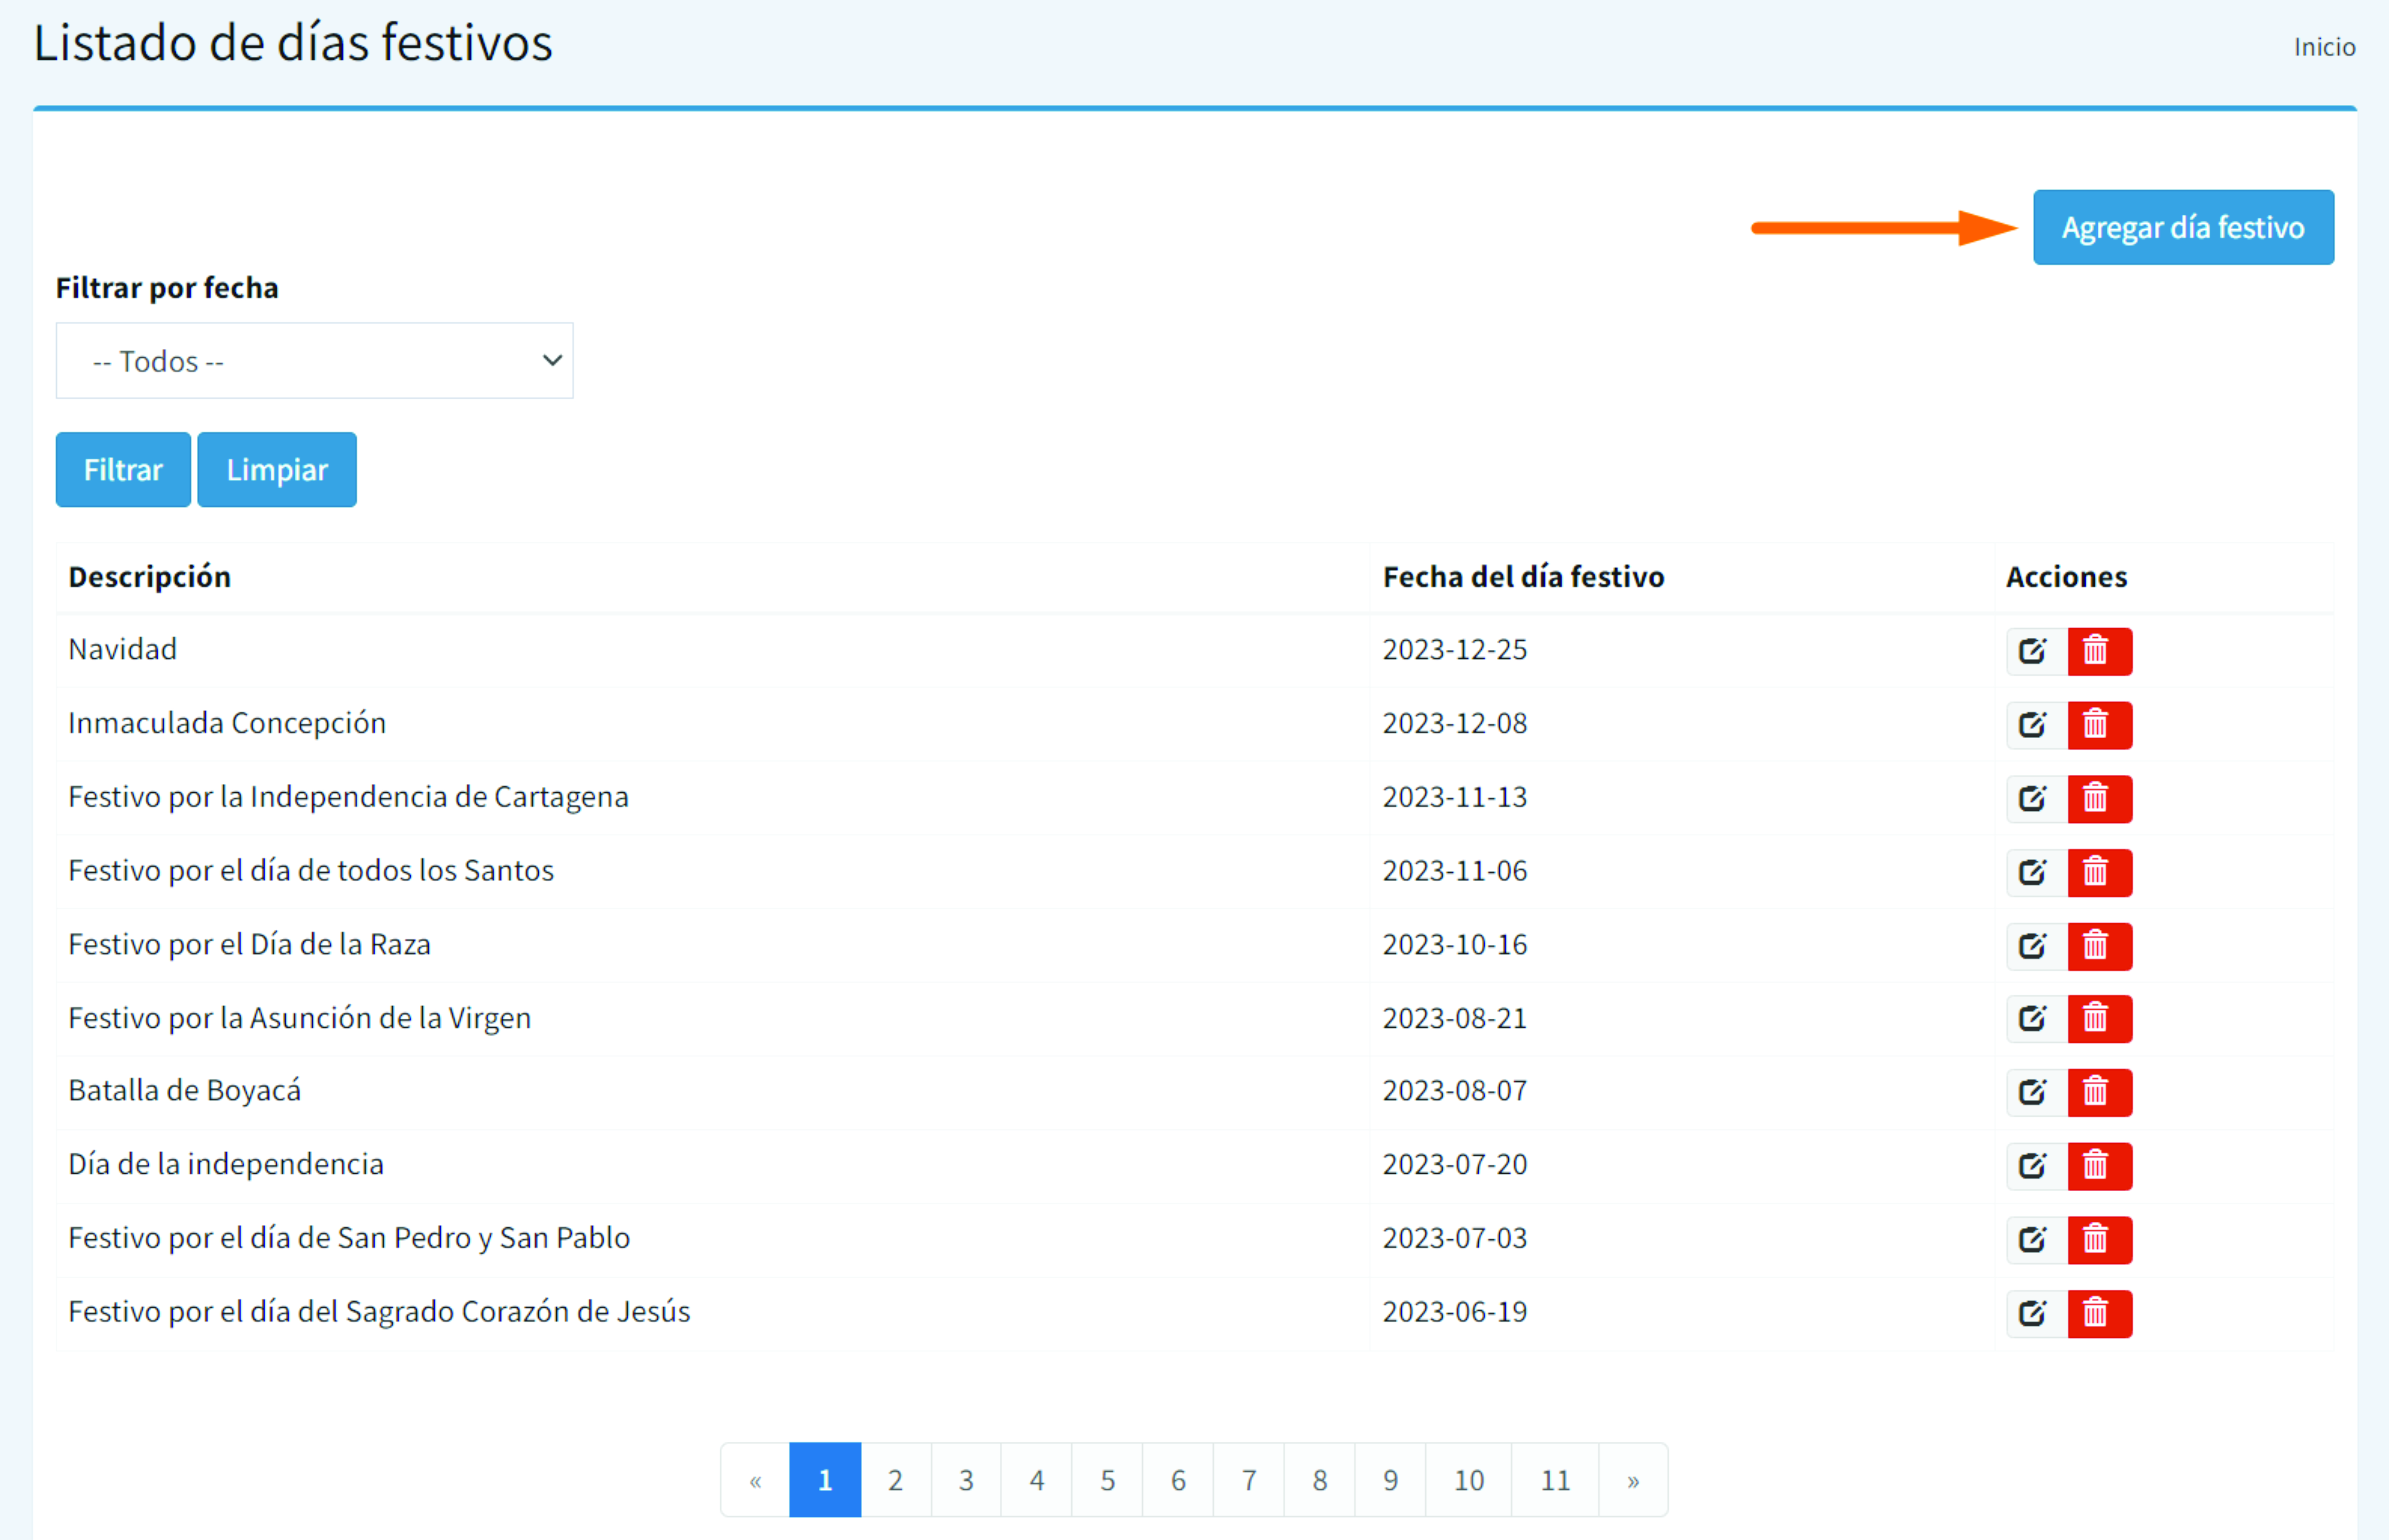The width and height of the screenshot is (2389, 1540).
Task: Open pagination page 4
Action: 1037,1480
